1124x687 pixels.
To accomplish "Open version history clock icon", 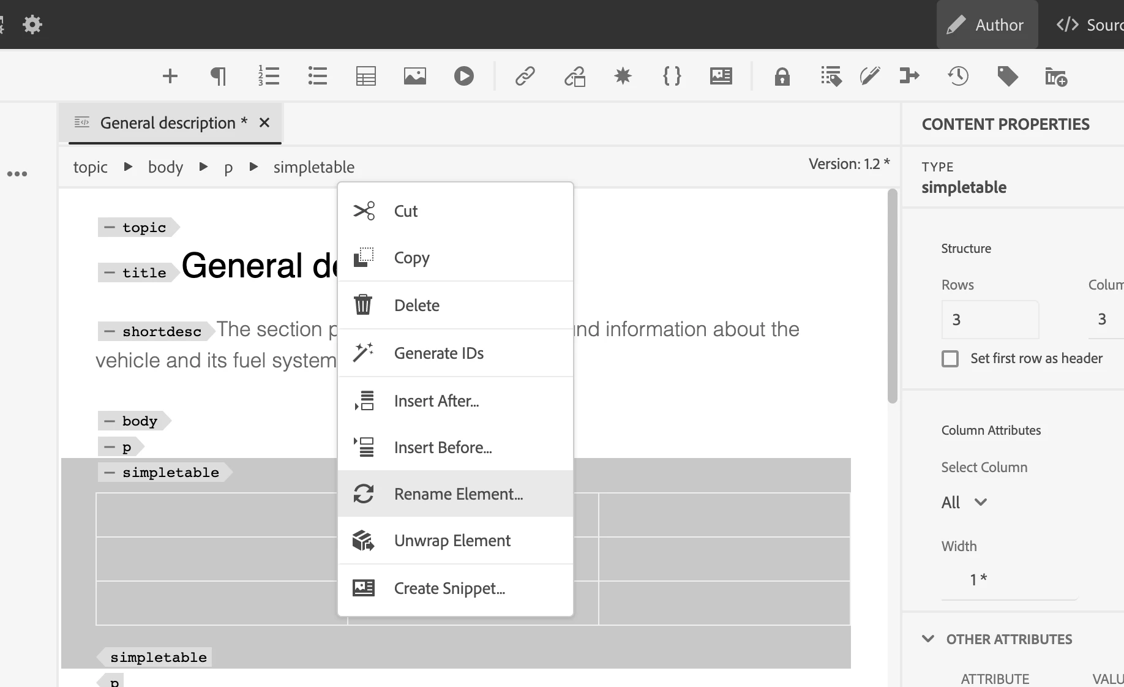I will point(958,77).
